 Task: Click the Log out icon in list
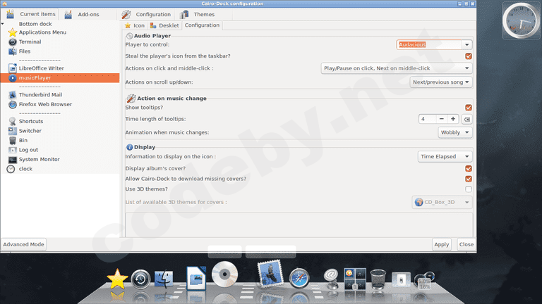13,150
